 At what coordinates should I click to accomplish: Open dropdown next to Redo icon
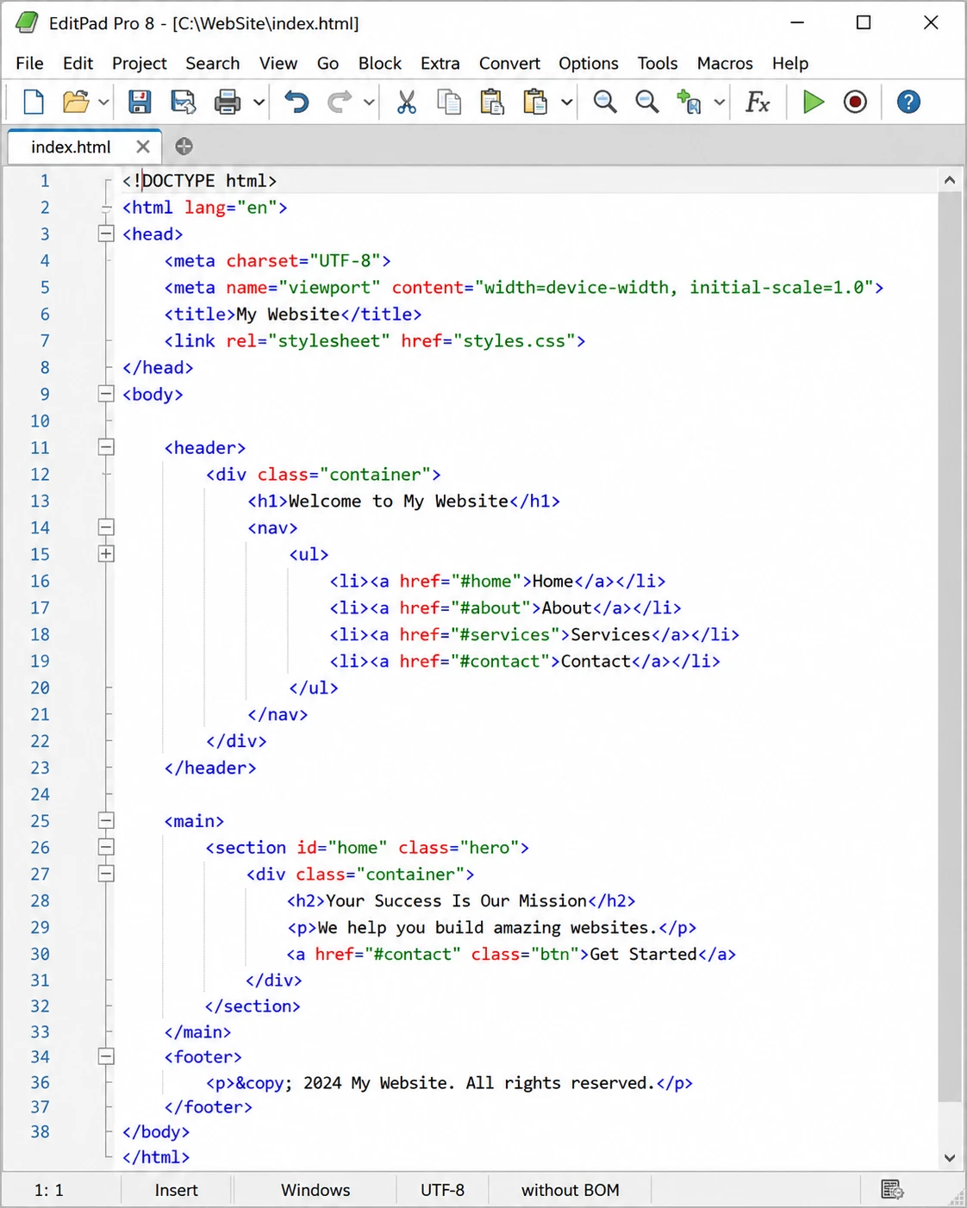point(368,103)
